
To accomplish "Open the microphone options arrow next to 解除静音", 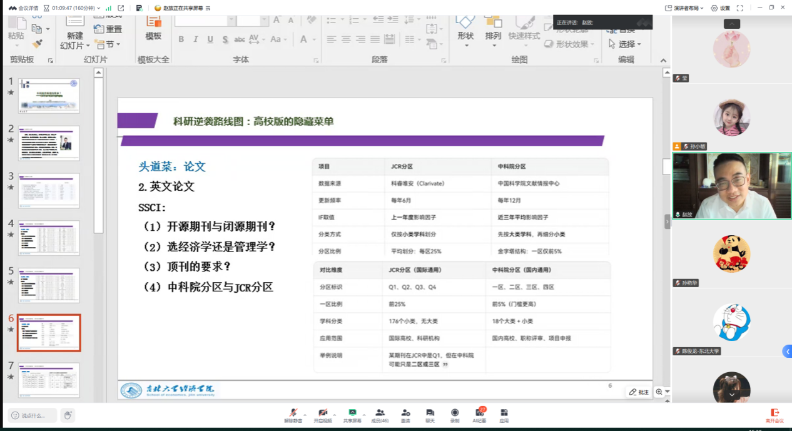I will point(305,414).
